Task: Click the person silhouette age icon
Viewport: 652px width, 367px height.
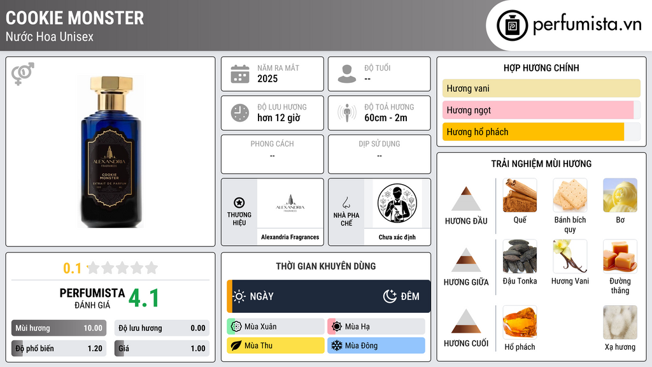Action: tap(347, 74)
